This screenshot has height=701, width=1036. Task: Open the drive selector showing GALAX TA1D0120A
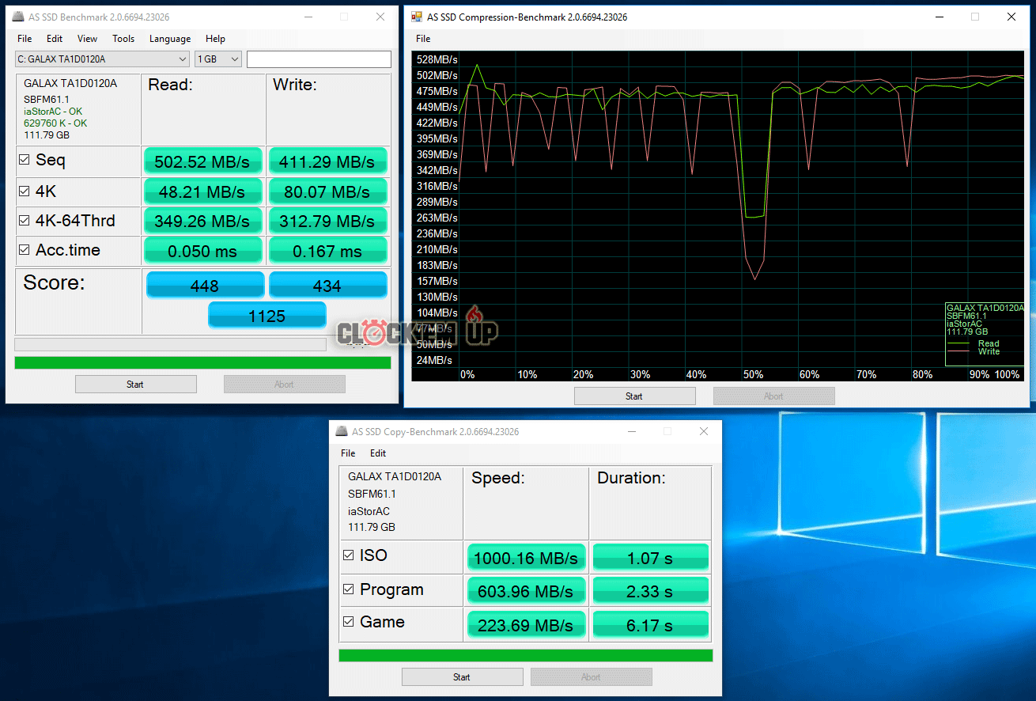pos(102,59)
